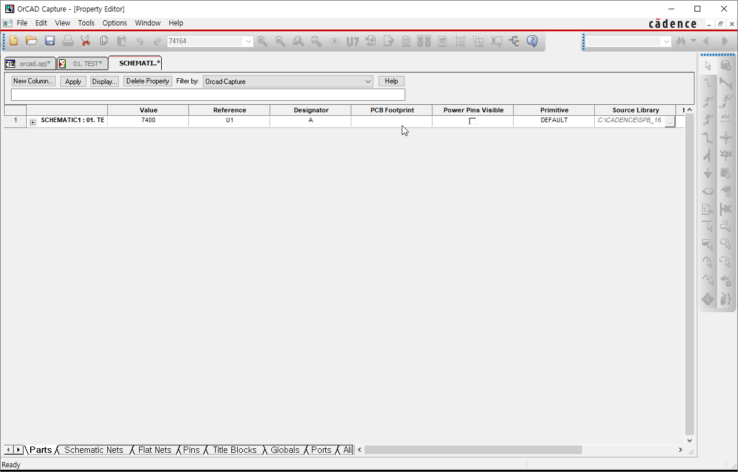738x472 pixels.
Task: Pick the Place Ground arrow tool
Action: tap(708, 174)
